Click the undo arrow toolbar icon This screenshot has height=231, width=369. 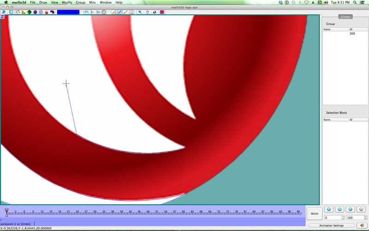(86, 12)
